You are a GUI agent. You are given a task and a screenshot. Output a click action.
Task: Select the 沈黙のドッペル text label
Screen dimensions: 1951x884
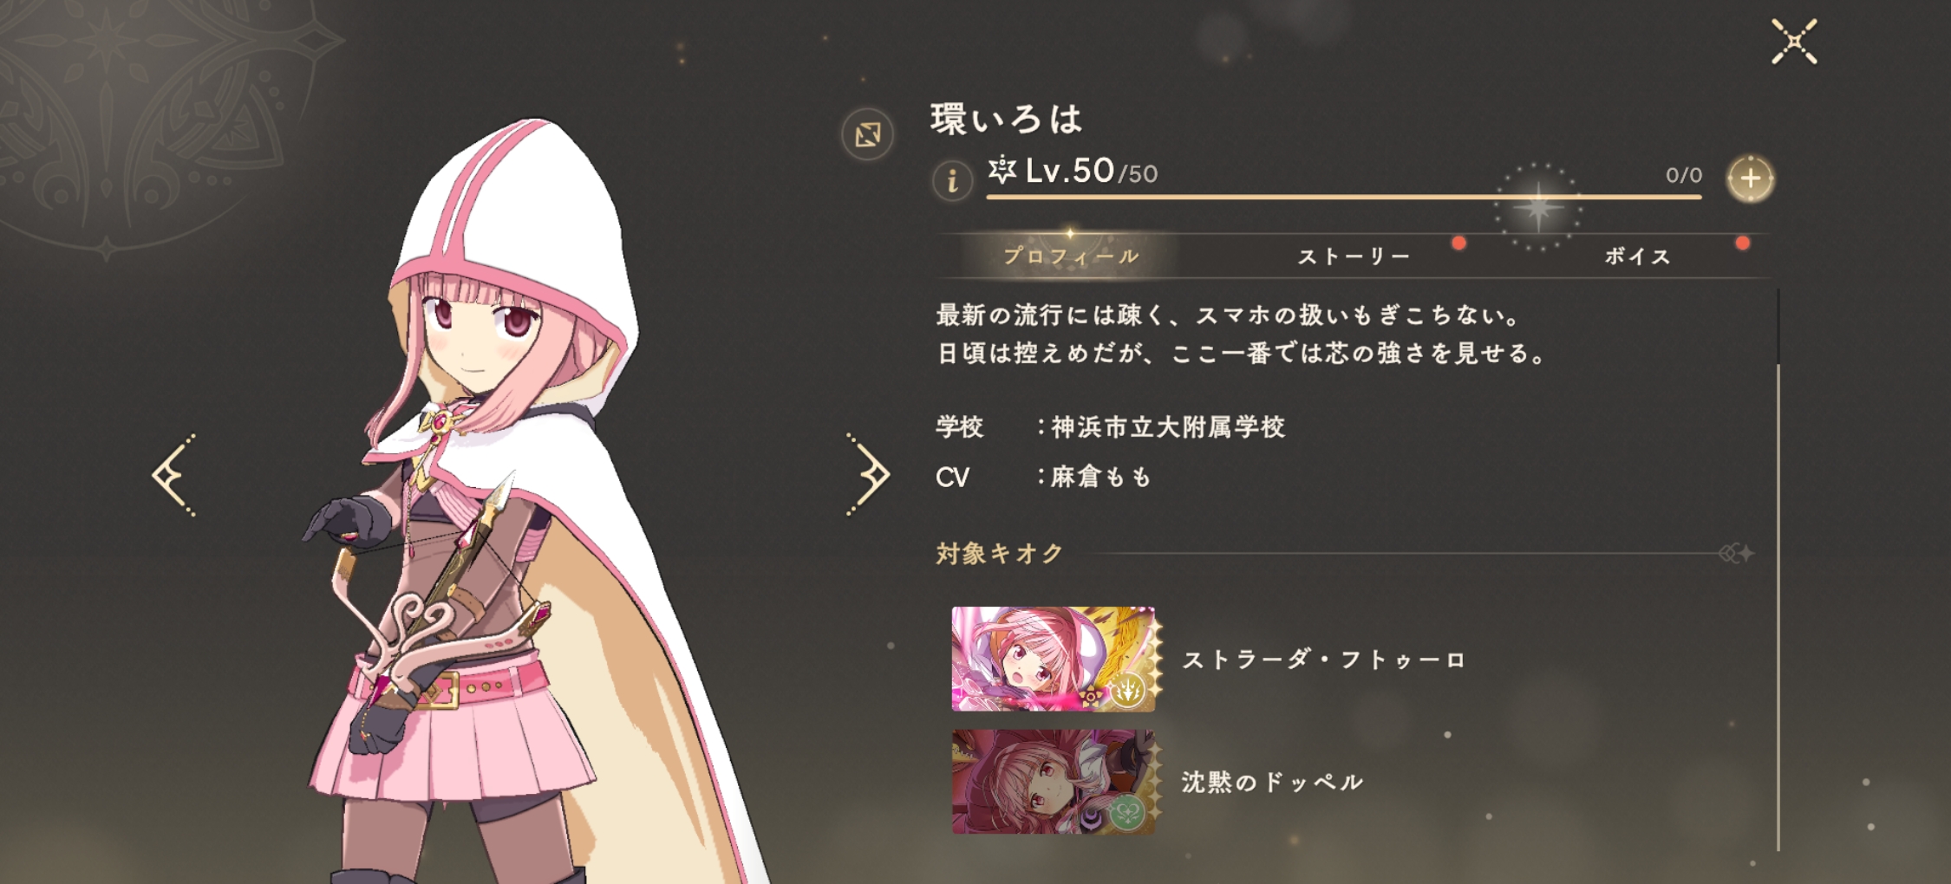(x=1272, y=782)
